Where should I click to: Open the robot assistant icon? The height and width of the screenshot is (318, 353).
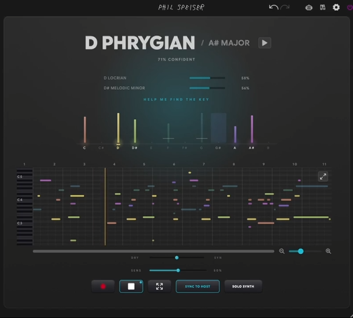pyautogui.click(x=309, y=7)
